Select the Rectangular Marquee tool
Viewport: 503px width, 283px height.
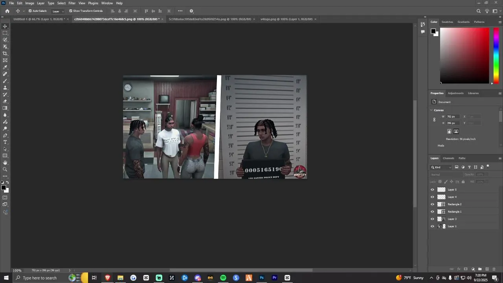coord(5,33)
